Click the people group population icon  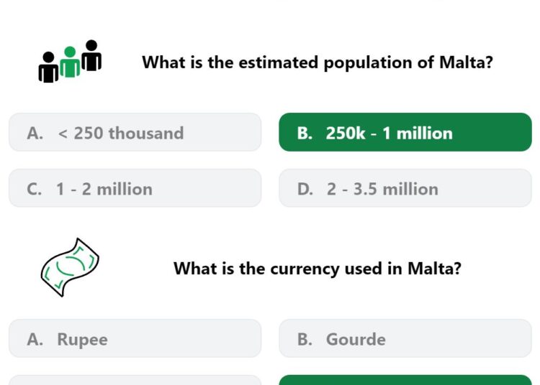[x=70, y=61]
